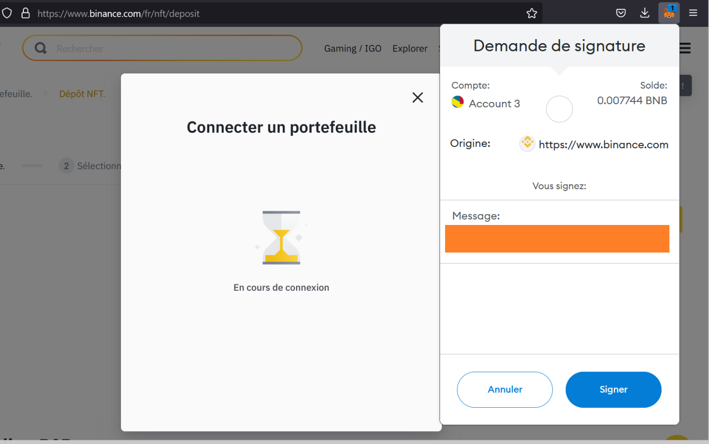This screenshot has height=444, width=709.
Task: Click the Rechercher search input field
Action: click(138, 48)
